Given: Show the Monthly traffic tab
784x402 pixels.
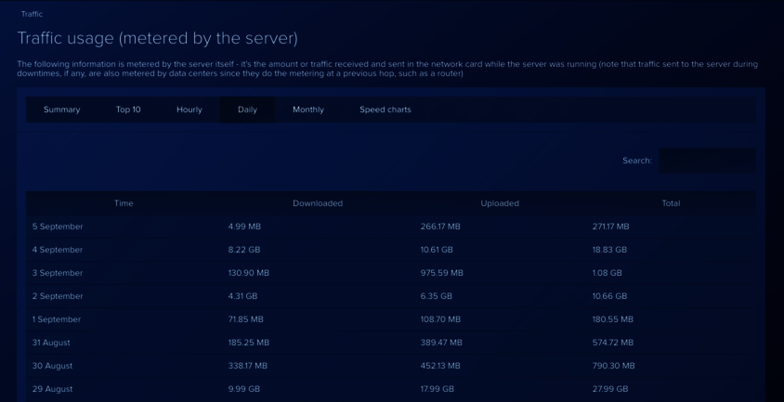Looking at the screenshot, I should (x=307, y=110).
